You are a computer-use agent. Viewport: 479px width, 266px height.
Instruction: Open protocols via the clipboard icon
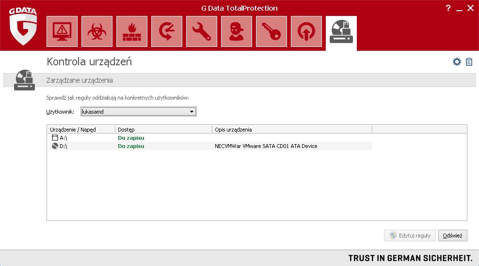point(469,62)
